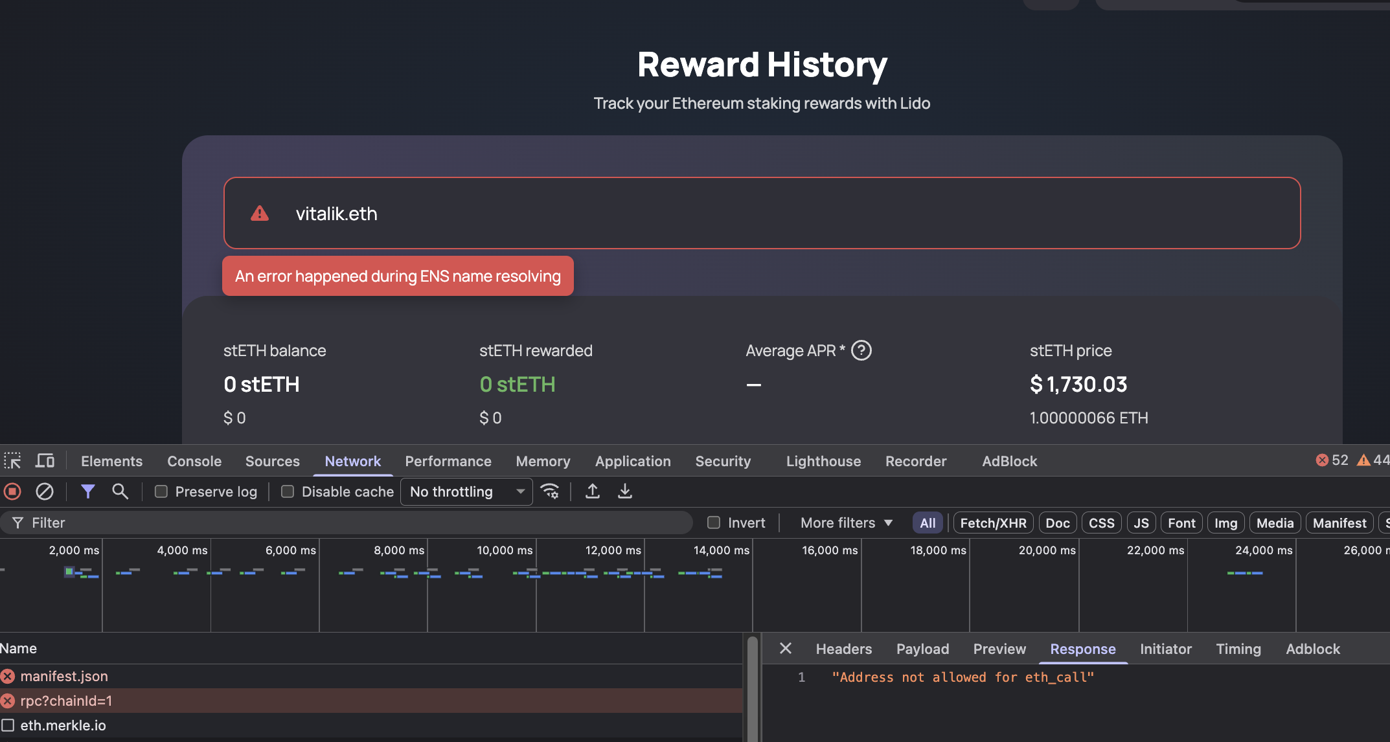Click the inspect element picker icon
The height and width of the screenshot is (742, 1390).
point(12,461)
